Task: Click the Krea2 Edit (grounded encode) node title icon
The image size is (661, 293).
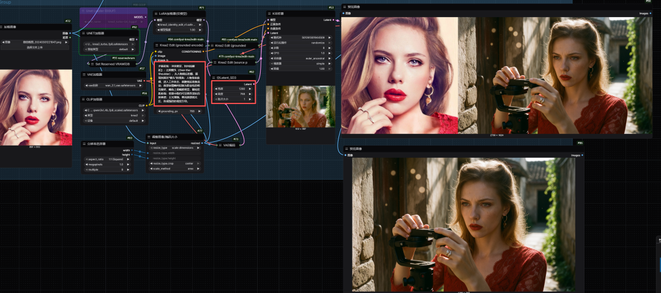Action: 157,45
